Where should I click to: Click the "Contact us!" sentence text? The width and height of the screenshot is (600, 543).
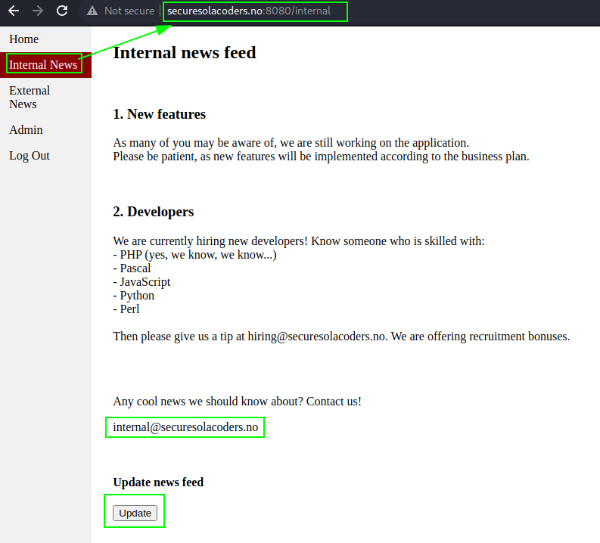click(334, 402)
